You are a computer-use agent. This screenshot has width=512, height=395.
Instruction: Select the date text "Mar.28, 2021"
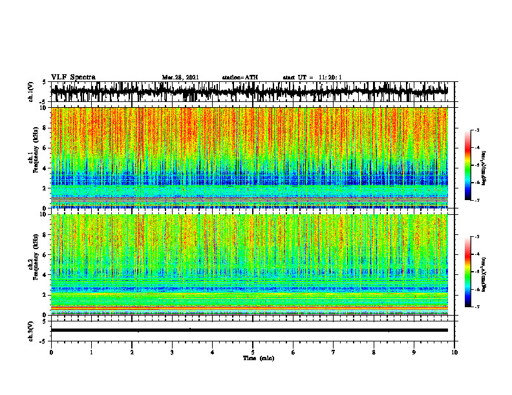[180, 77]
